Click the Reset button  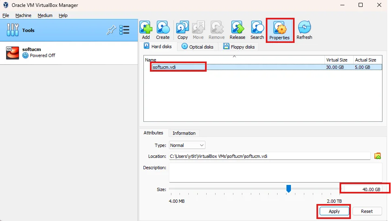[x=367, y=211]
